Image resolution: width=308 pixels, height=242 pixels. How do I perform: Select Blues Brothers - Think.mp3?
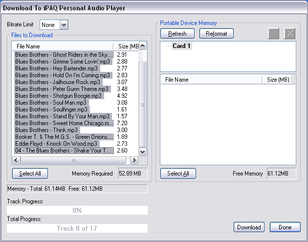(47, 130)
